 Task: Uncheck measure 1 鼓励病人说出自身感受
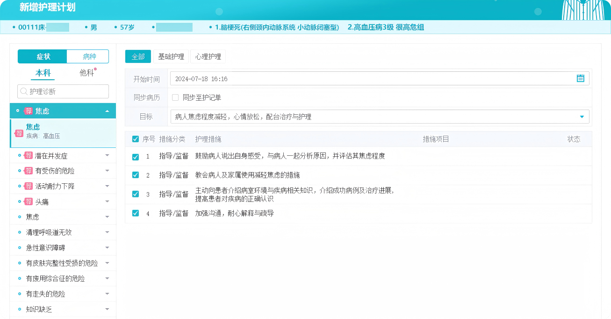coord(136,157)
